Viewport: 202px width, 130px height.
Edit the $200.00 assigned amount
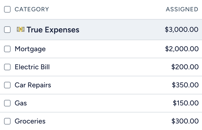point(185,67)
